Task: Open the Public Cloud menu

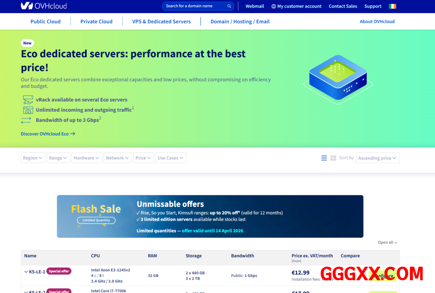Action: coord(45,21)
